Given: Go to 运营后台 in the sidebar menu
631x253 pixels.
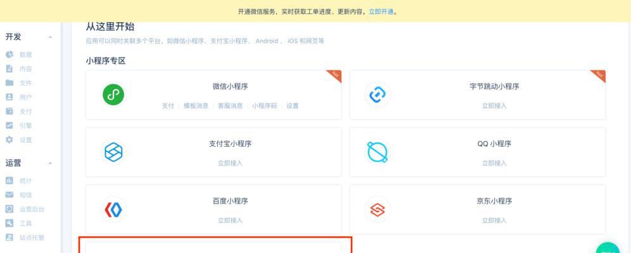Looking at the screenshot, I should [x=32, y=209].
